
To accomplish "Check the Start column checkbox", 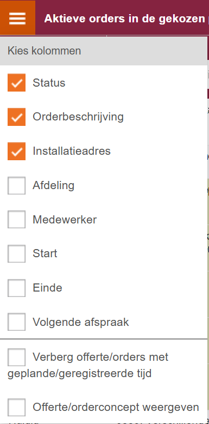I will [x=16, y=253].
